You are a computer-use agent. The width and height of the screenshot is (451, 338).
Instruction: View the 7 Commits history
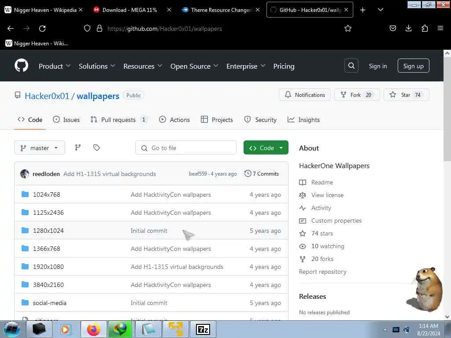click(262, 173)
